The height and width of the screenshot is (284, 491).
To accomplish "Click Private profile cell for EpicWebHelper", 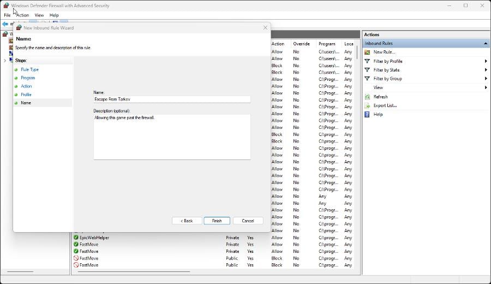I will 232,238.
